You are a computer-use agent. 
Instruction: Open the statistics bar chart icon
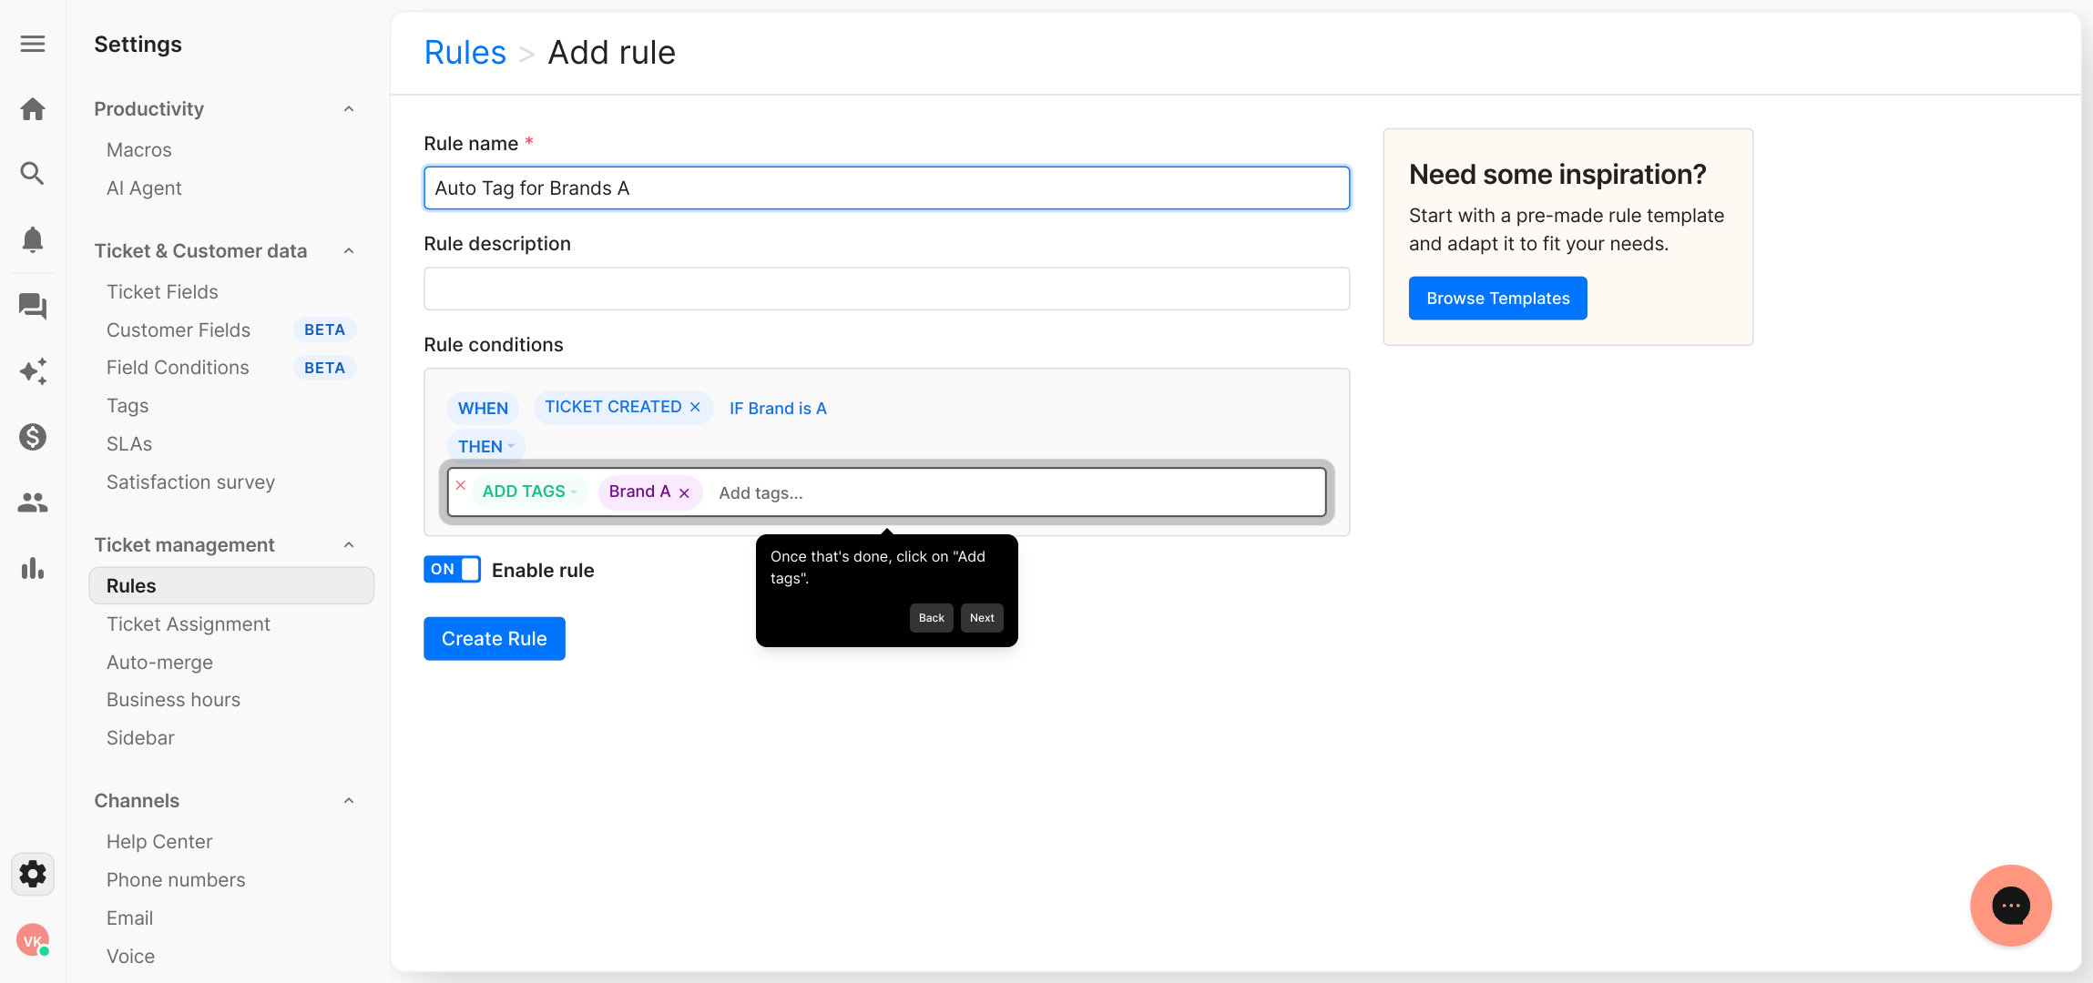(33, 568)
